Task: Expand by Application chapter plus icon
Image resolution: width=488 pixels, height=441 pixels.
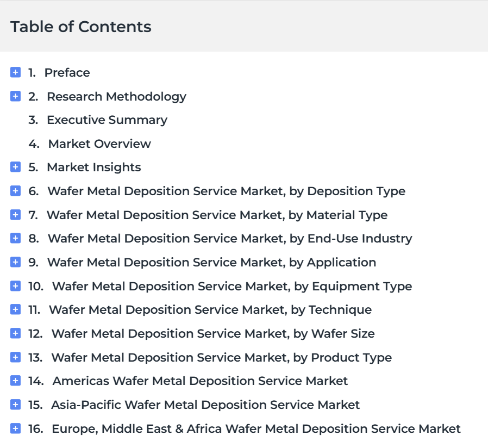Action: coord(15,262)
